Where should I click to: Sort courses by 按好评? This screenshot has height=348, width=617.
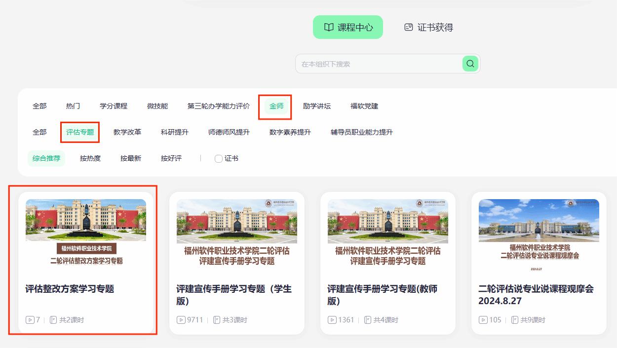(x=171, y=158)
